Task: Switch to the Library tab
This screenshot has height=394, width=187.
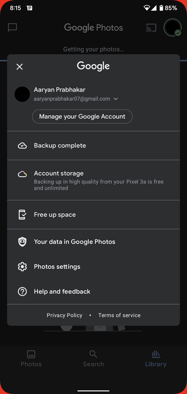Action: [155, 359]
